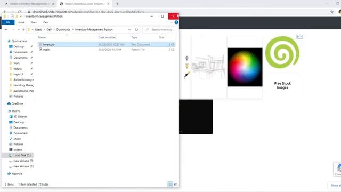Click Explorer back navigation arrow
The width and height of the screenshot is (341, 192).
pyautogui.click(x=6, y=30)
